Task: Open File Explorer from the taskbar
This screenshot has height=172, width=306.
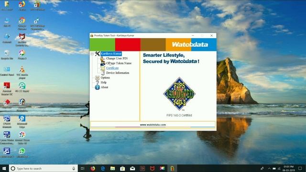Action: pos(113,168)
